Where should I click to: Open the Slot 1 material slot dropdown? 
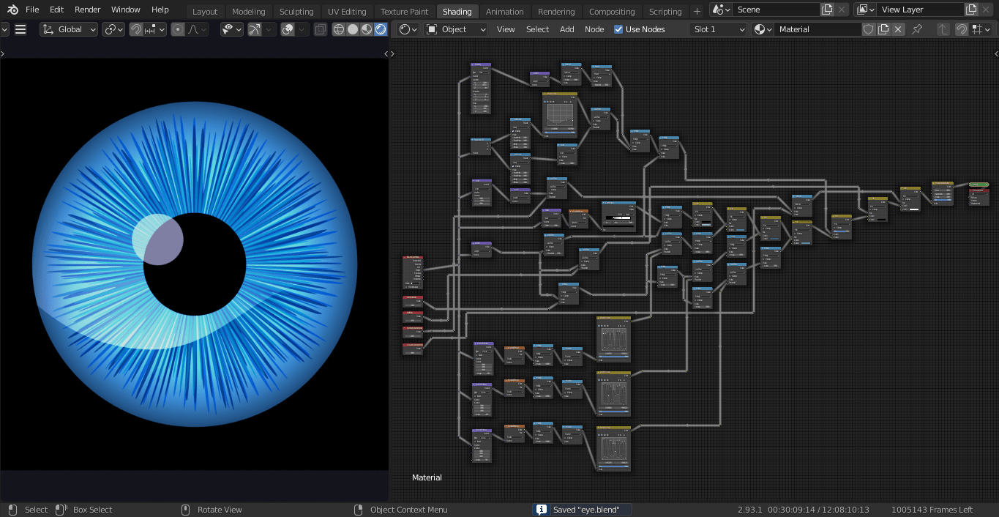[x=717, y=29]
